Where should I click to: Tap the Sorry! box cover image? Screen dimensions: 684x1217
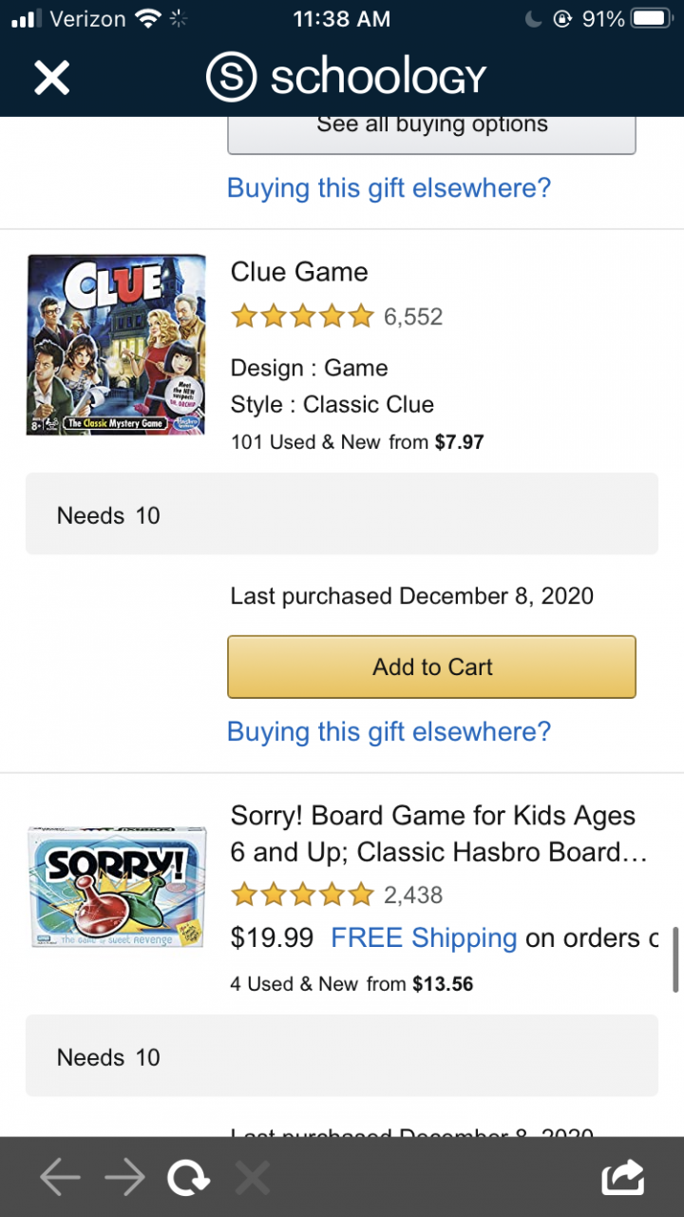pyautogui.click(x=116, y=887)
